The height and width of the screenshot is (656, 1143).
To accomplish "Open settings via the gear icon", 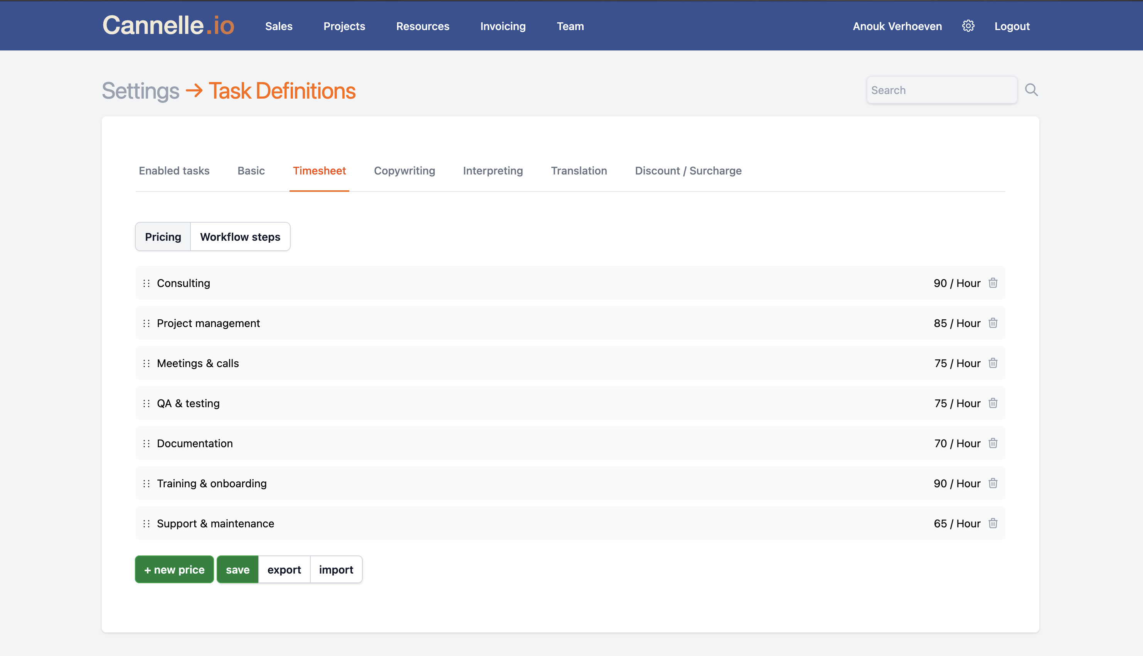I will (968, 26).
